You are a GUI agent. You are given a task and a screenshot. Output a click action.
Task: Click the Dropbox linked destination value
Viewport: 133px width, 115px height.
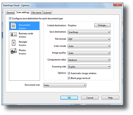click(72, 25)
